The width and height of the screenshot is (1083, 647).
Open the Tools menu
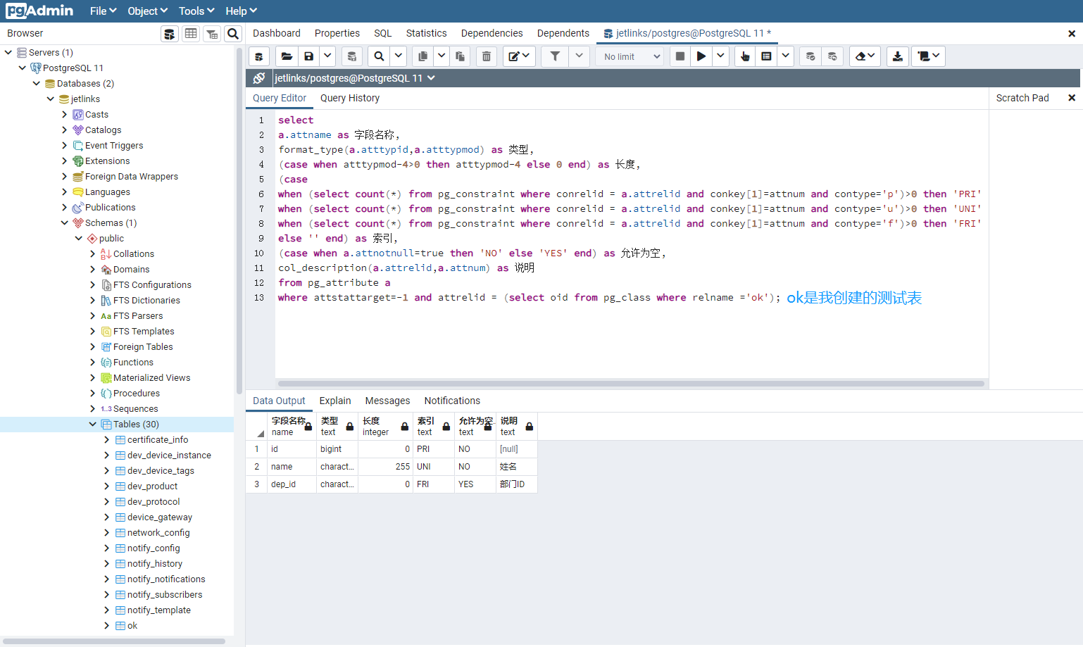(x=196, y=11)
